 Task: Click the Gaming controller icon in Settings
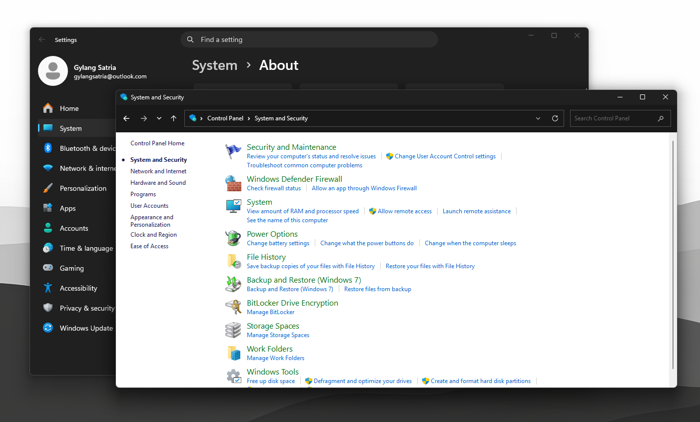tap(48, 268)
